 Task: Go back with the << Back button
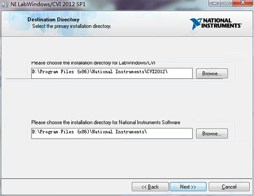(150, 187)
